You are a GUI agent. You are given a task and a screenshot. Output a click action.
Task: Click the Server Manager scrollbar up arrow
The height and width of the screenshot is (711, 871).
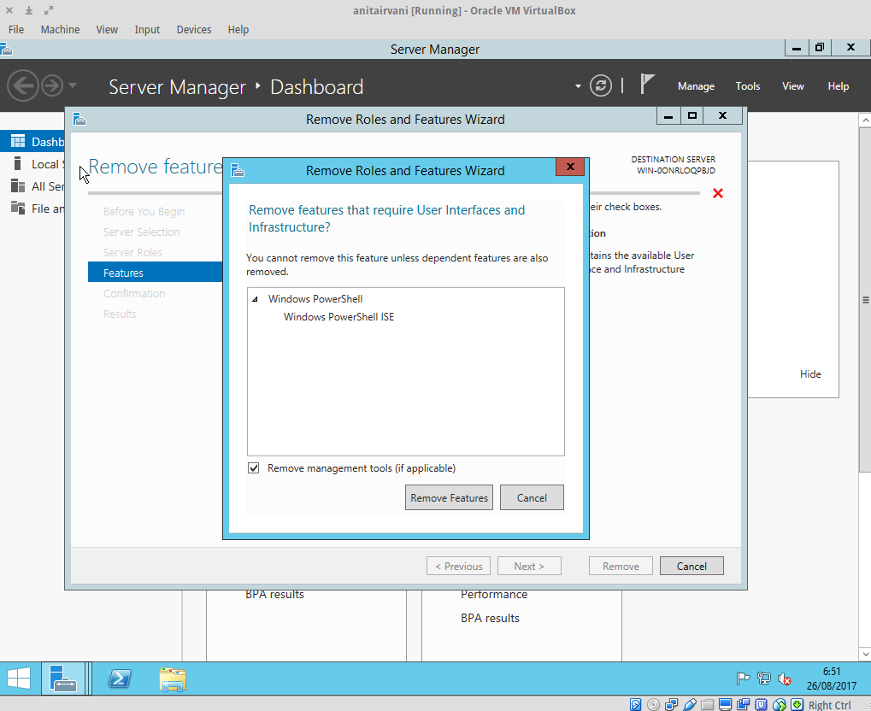pyautogui.click(x=865, y=120)
